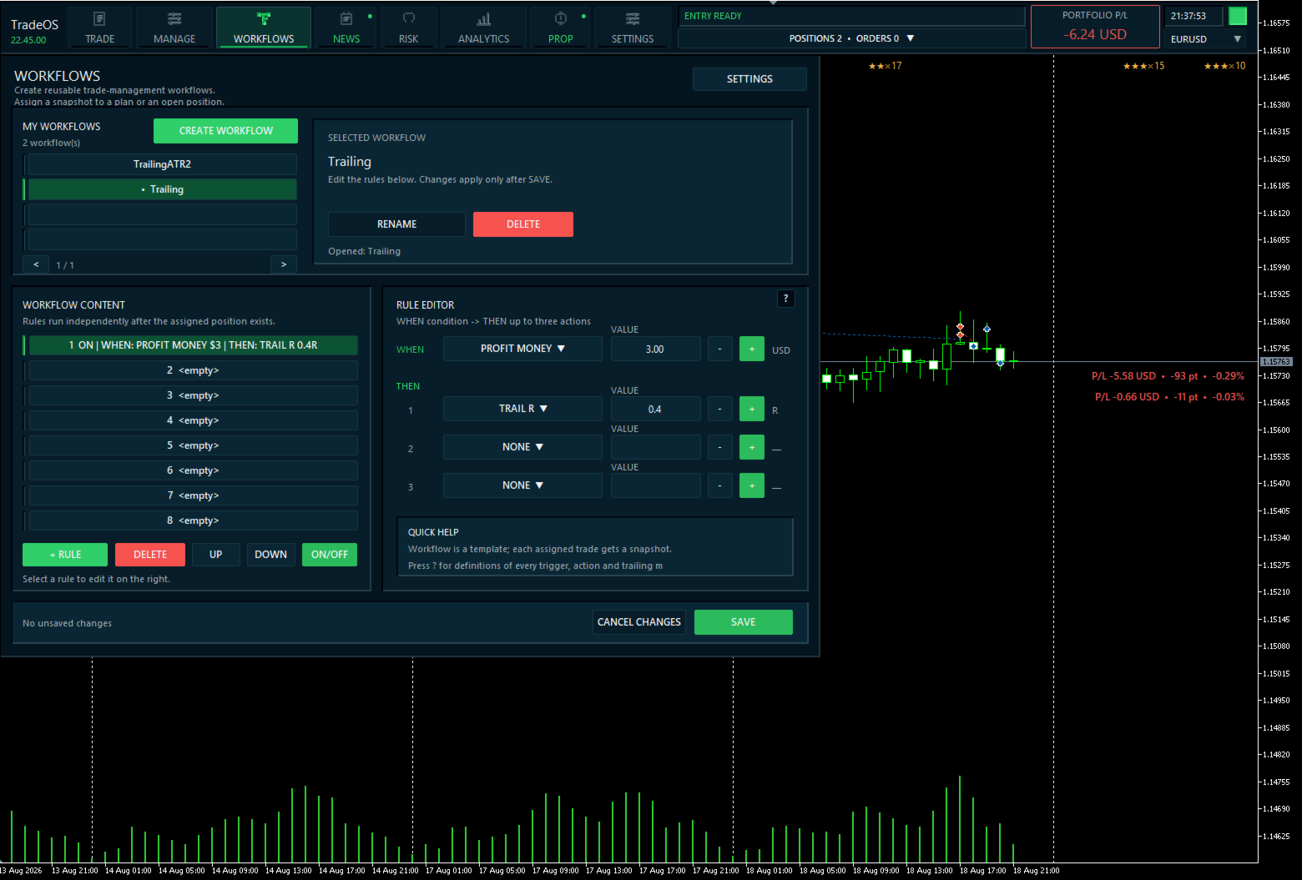This screenshot has width=1302, height=880.
Task: Click WHEN value field 3.00
Action: 655,349
